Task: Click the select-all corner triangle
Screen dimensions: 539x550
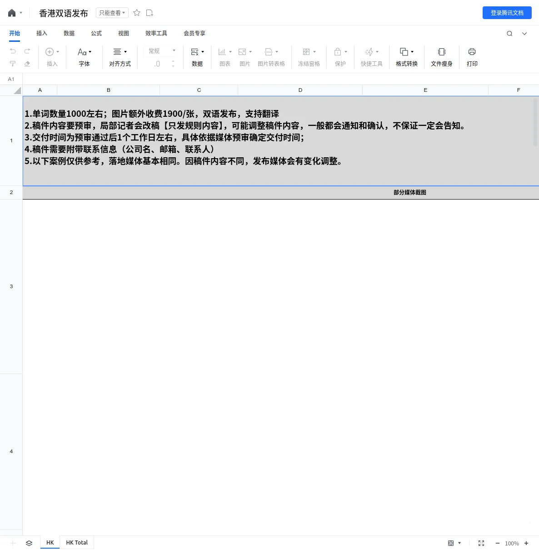Action: [x=17, y=90]
